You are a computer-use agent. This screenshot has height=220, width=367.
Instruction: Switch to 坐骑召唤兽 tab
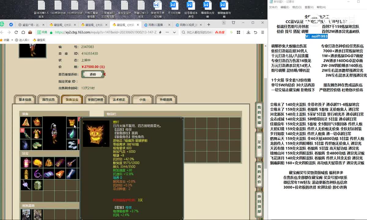(x=95, y=100)
